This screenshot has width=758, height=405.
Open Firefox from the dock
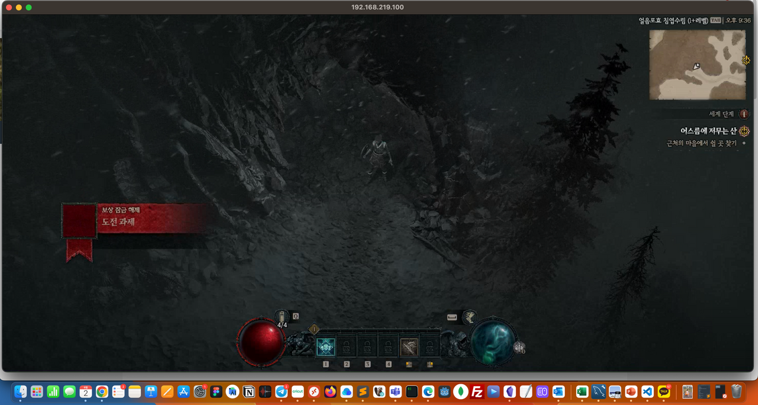[x=330, y=391]
